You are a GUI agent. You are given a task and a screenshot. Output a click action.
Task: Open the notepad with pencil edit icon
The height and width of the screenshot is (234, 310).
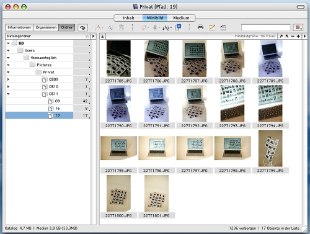(x=212, y=27)
